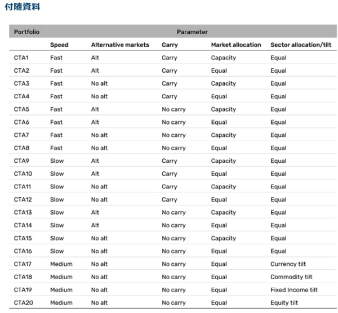Click the Portfolio column header

tap(26, 32)
